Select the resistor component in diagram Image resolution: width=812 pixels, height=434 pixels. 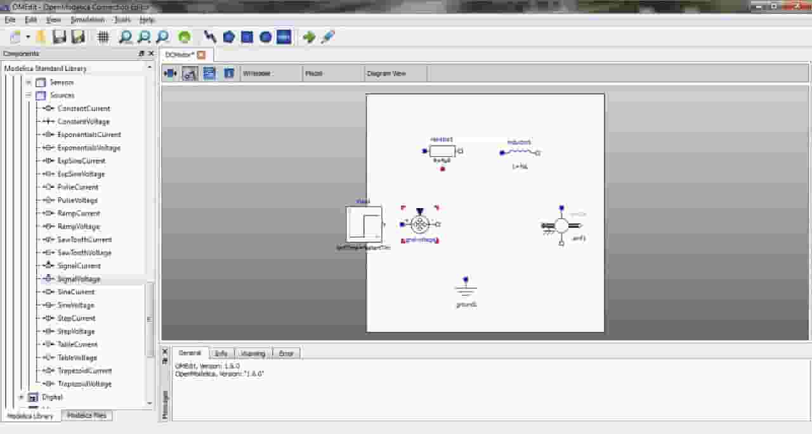442,152
